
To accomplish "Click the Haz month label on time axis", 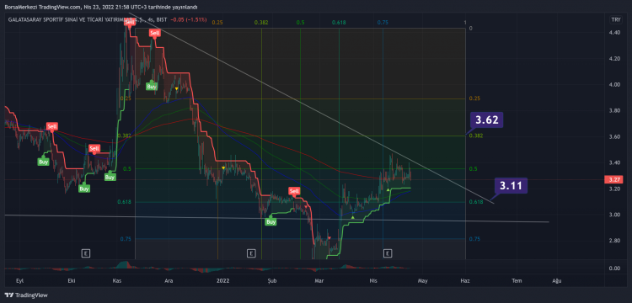I will [x=465, y=280].
